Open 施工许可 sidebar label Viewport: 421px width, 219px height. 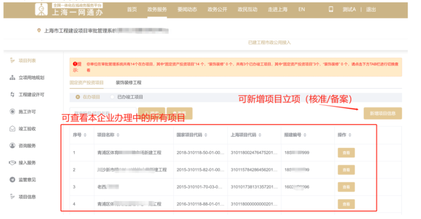[27, 112]
